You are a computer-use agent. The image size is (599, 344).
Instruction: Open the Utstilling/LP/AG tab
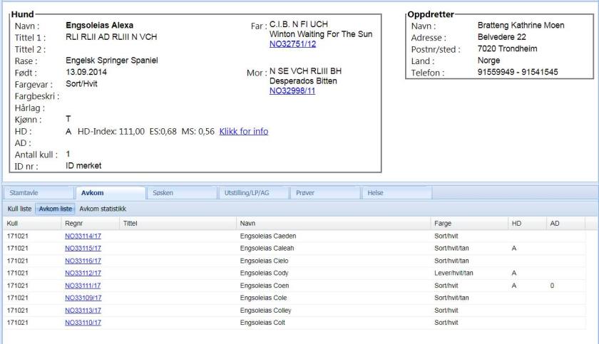[247, 193]
